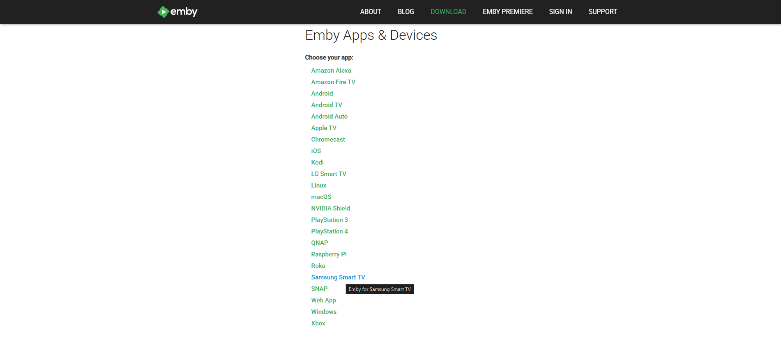Open the Support page
Viewport: 781px width, 343px height.
click(x=603, y=12)
